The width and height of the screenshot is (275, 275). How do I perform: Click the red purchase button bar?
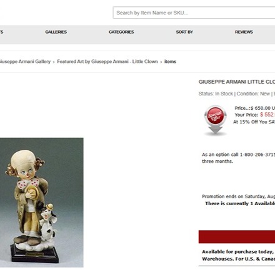[x=237, y=237]
